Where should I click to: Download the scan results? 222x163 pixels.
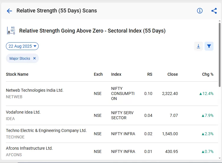[198, 46]
